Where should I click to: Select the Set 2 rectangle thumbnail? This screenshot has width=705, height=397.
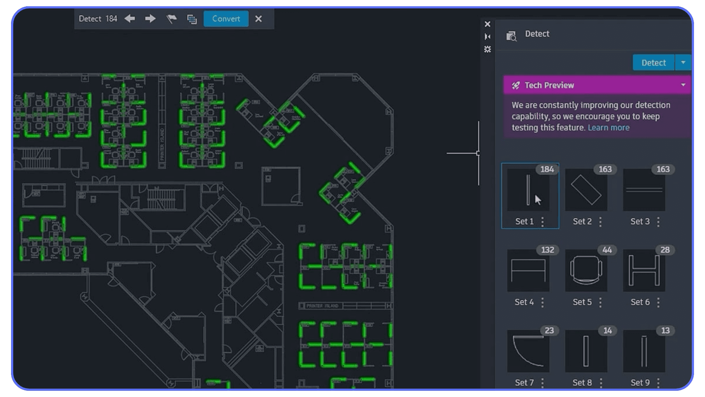tap(586, 189)
